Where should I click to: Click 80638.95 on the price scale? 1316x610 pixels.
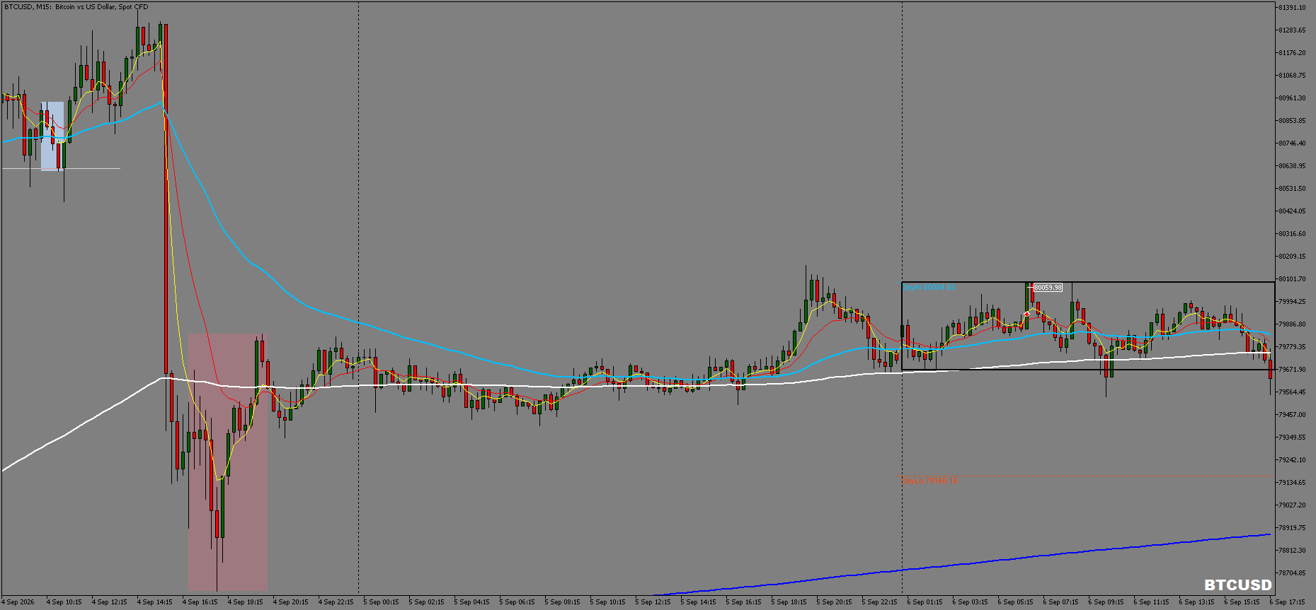point(1292,166)
